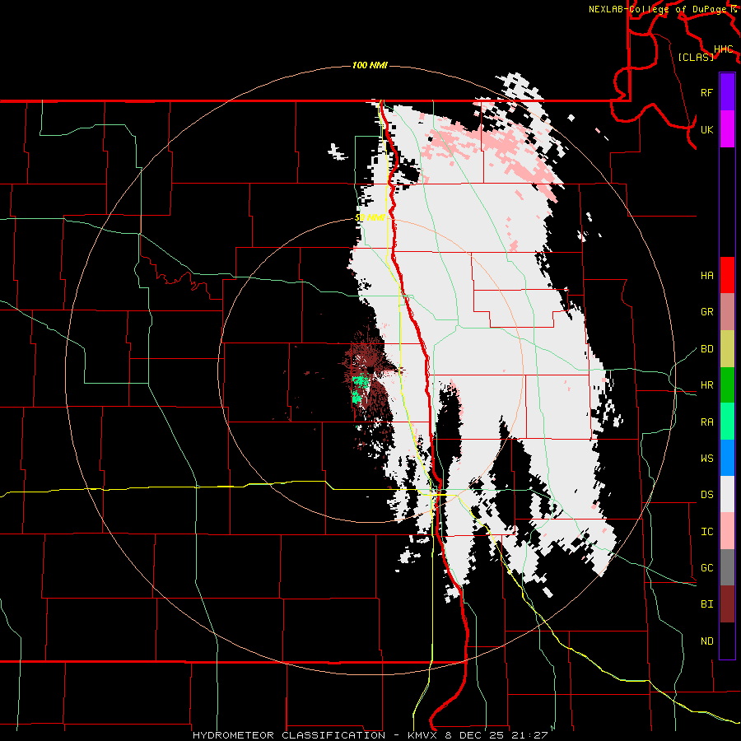The width and height of the screenshot is (741, 741).
Task: Click the UK magenta legend swatch
Action: [x=727, y=129]
